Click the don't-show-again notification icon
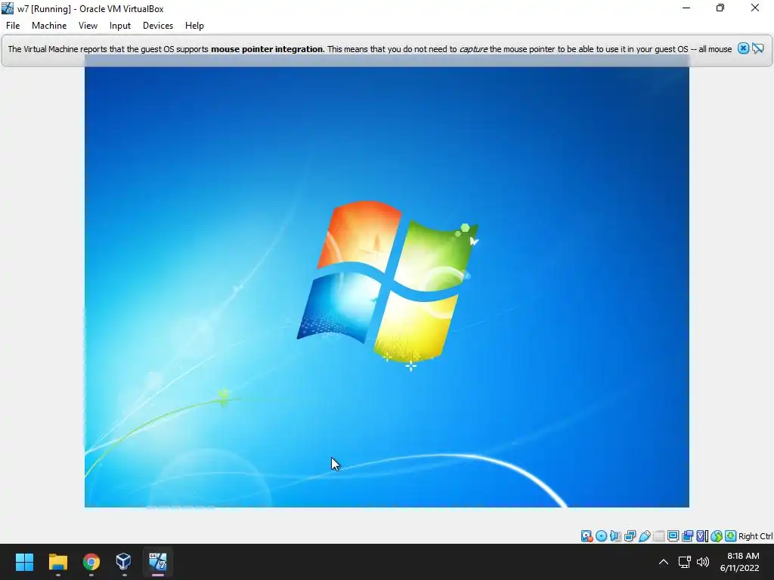 point(757,48)
